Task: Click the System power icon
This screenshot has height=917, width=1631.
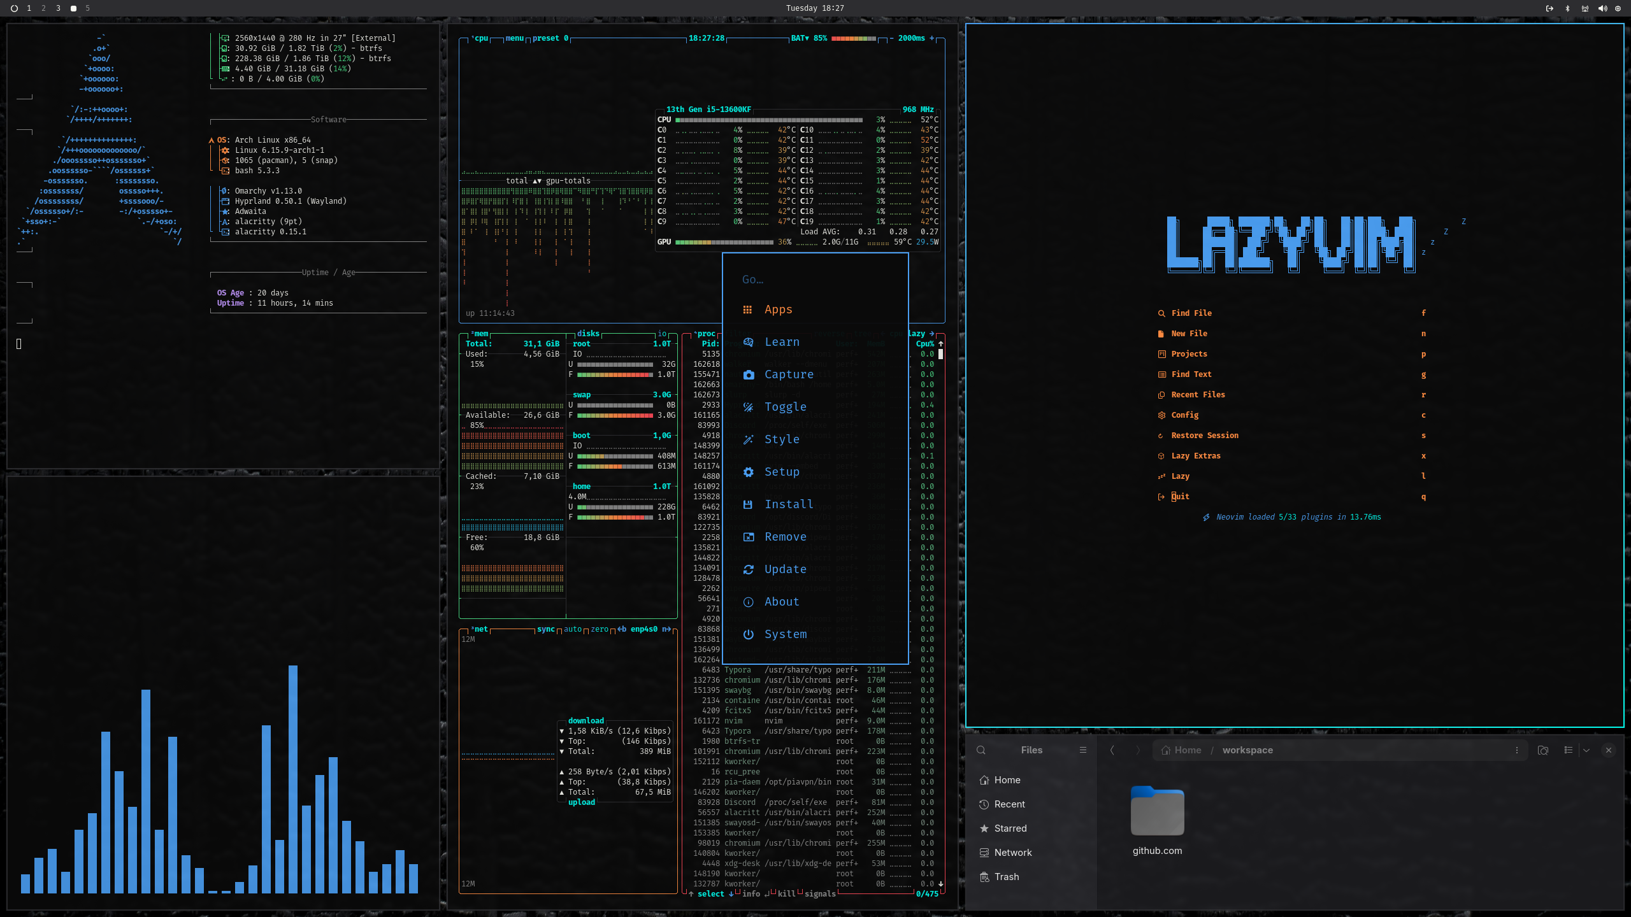Action: pos(749,634)
